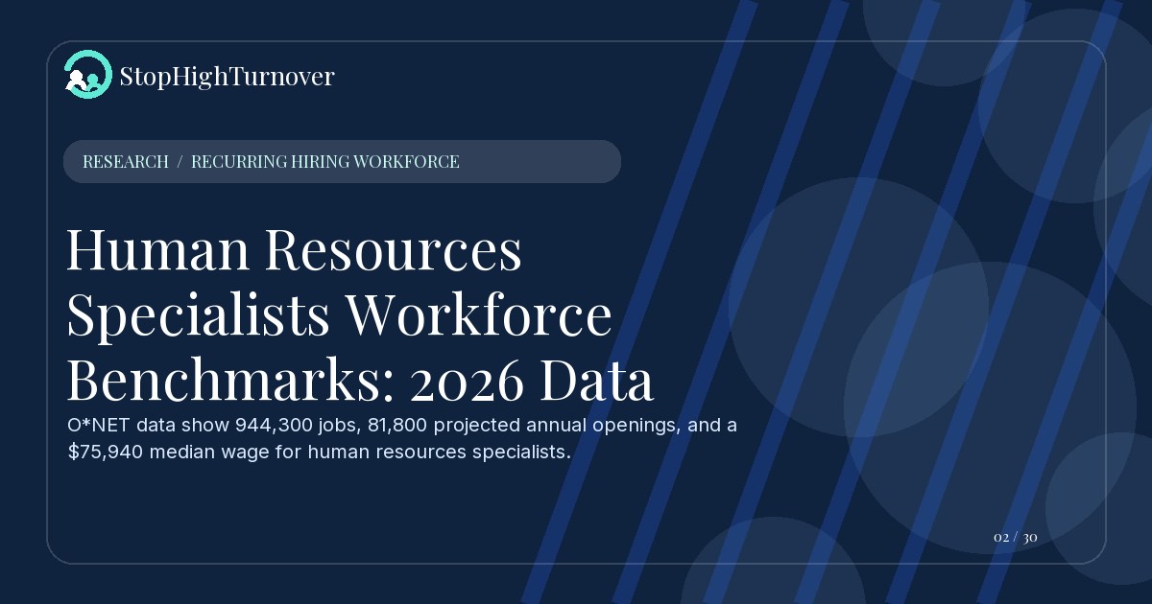Click the 02 / 30 page counter
Screen dimensions: 1152x604
1015,537
